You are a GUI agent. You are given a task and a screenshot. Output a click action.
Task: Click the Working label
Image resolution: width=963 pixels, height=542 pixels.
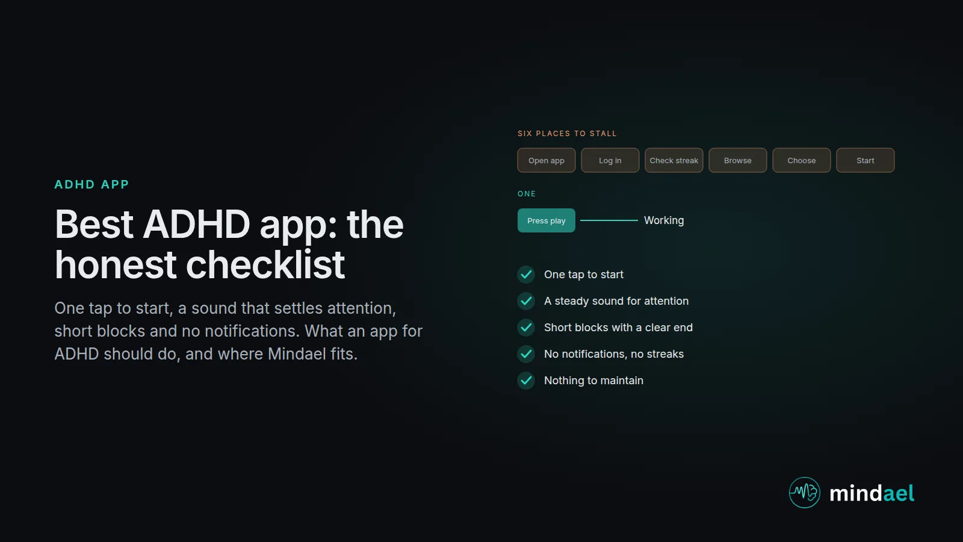point(664,220)
